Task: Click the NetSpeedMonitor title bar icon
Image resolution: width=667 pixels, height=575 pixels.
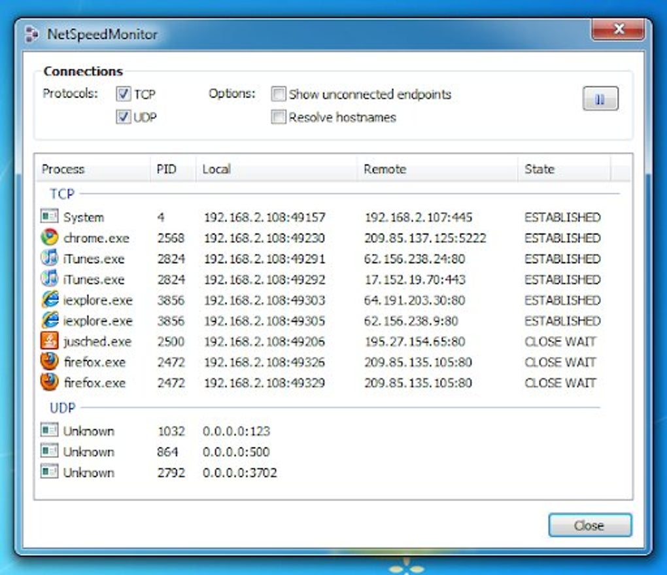Action: click(x=31, y=34)
